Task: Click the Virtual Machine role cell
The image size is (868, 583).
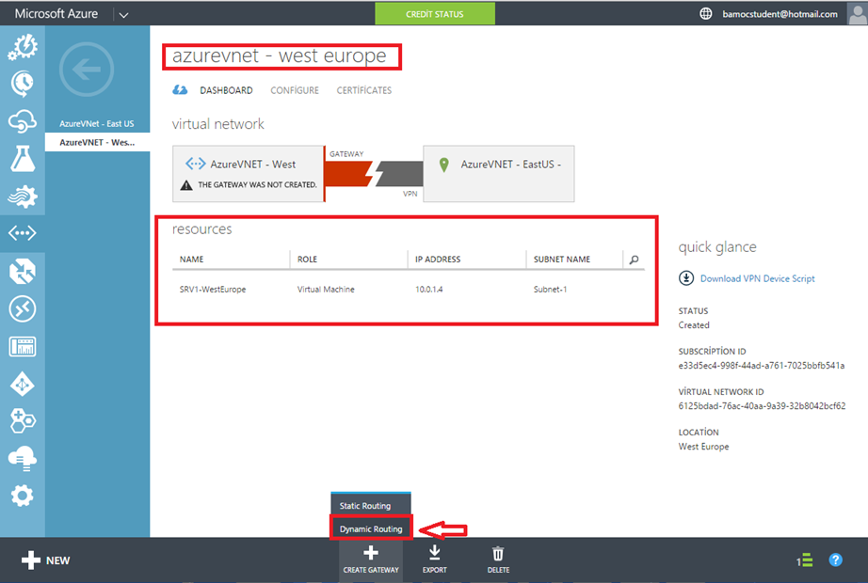Action: tap(326, 290)
